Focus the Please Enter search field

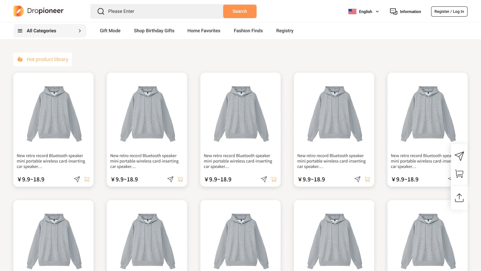tap(162, 11)
